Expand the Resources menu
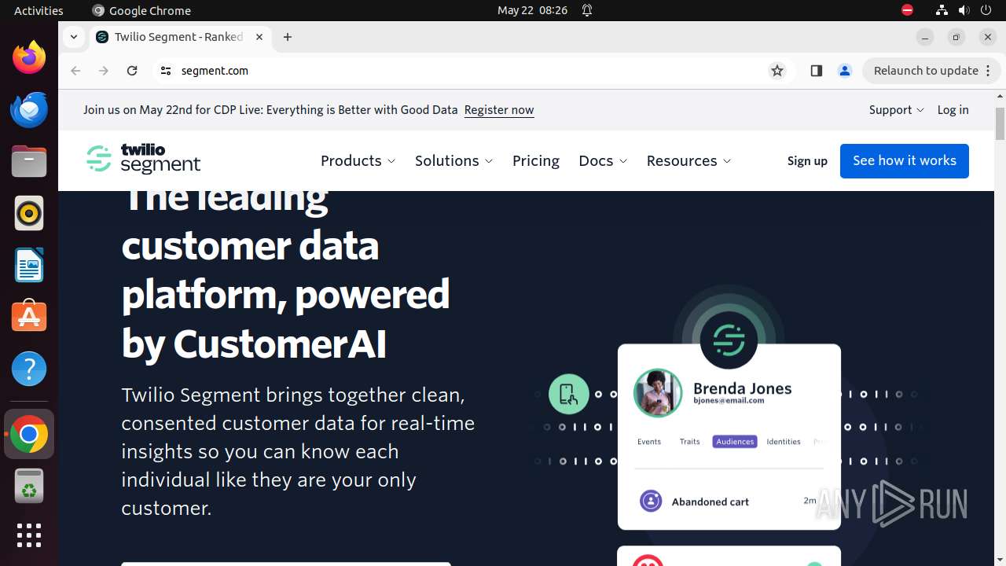 tap(688, 160)
